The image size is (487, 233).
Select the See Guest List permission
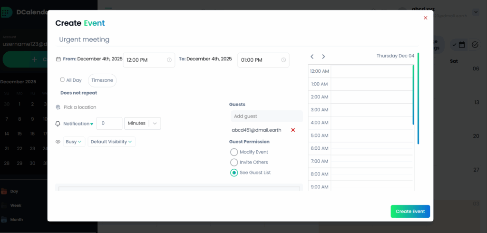tap(234, 173)
